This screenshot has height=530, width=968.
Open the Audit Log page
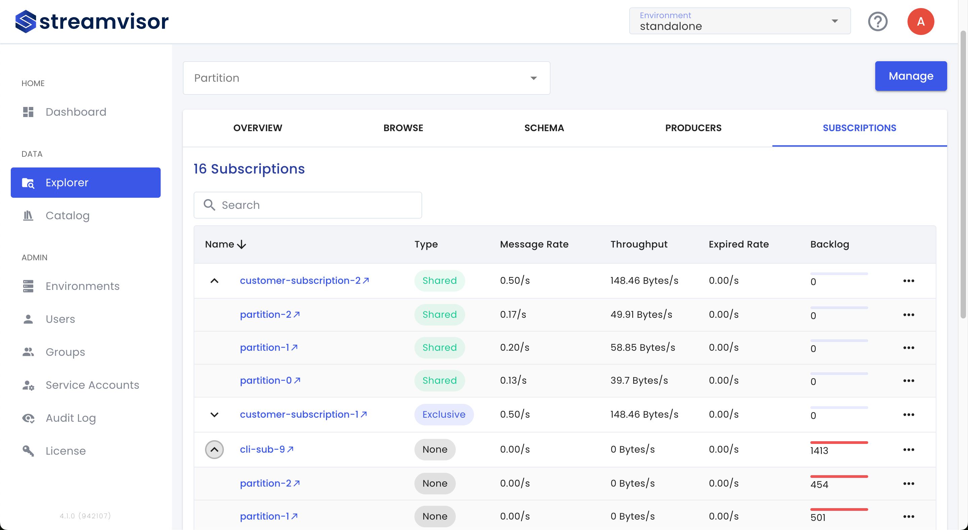point(71,418)
